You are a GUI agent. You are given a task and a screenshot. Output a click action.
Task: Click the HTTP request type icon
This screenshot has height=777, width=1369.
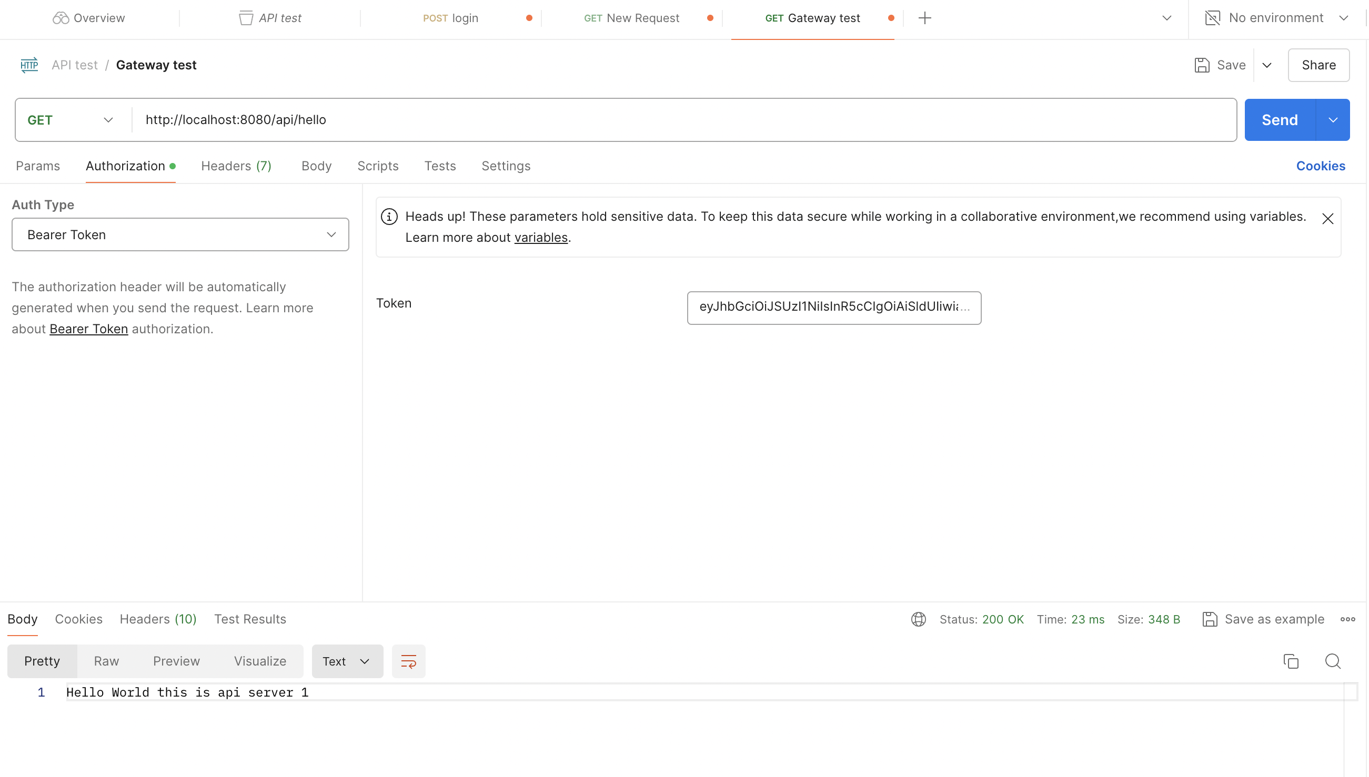coord(29,65)
